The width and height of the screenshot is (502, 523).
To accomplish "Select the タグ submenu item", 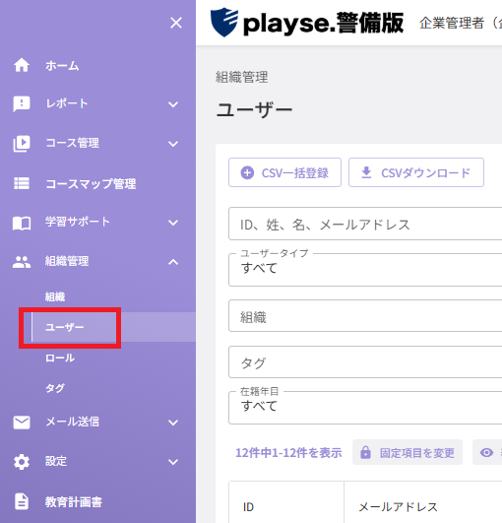I will [55, 388].
